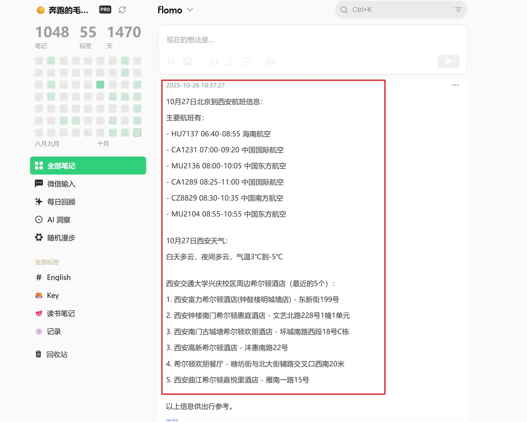Click the CZ8829 08:30-10:35 中国南方航空 line
Screen dimensions: 527x422
225,198
